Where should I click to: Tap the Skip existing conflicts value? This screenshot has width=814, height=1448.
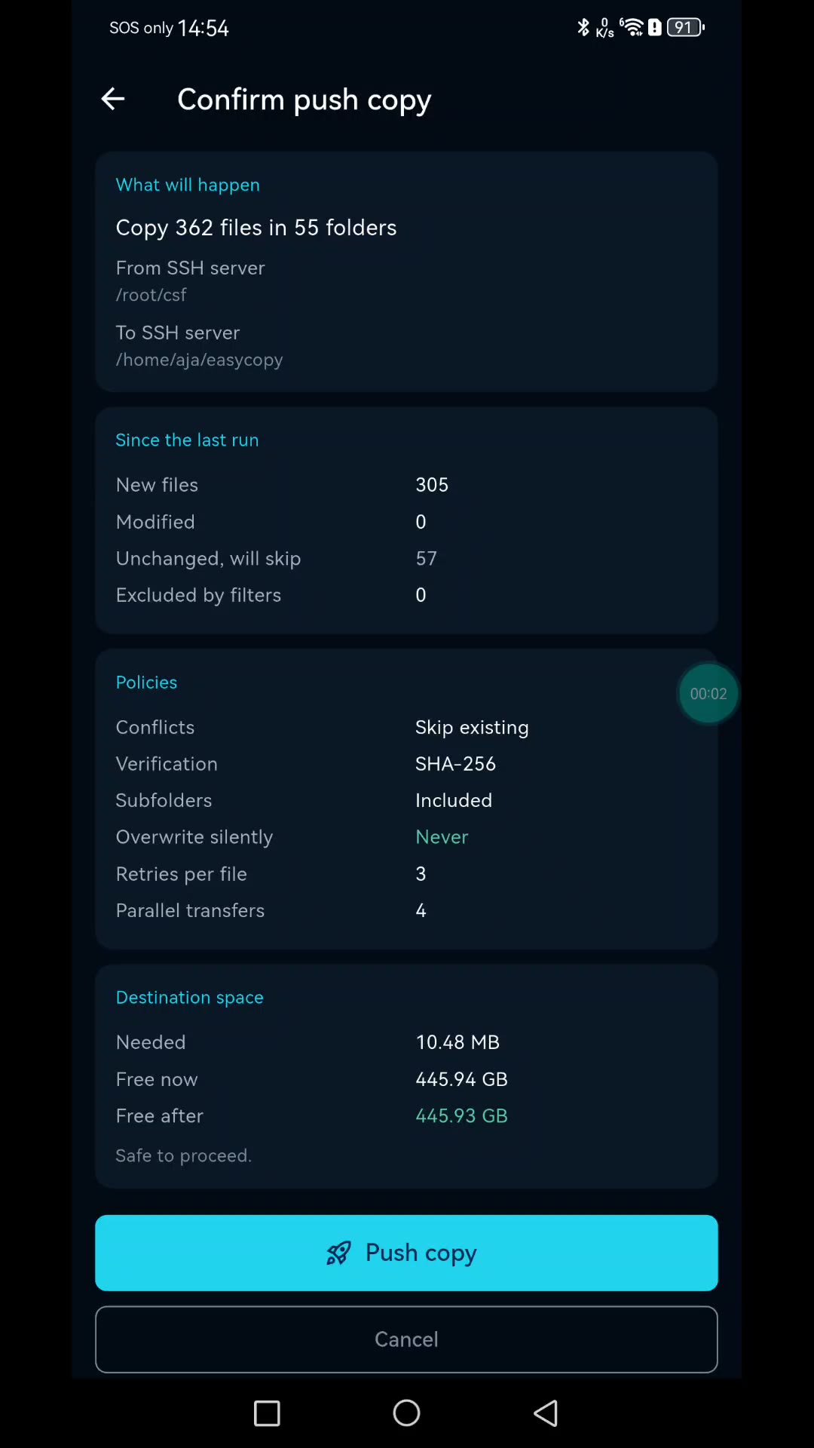click(x=472, y=727)
